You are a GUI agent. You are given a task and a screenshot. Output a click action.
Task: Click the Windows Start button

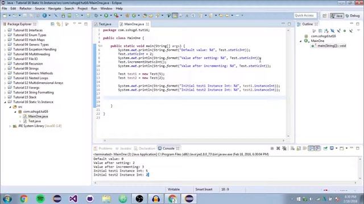pyautogui.click(x=7, y=199)
